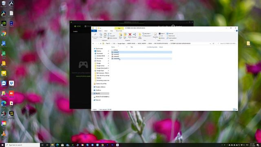This screenshot has width=261, height=147.
Task: Refresh the folder via address bar button
Action: 213,44
